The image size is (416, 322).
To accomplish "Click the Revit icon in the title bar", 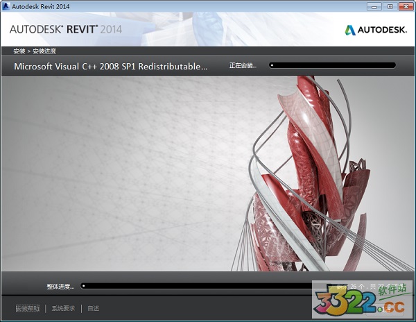I will (6, 6).
